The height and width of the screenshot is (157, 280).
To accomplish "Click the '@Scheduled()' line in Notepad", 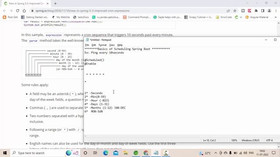I will pos(94,60).
